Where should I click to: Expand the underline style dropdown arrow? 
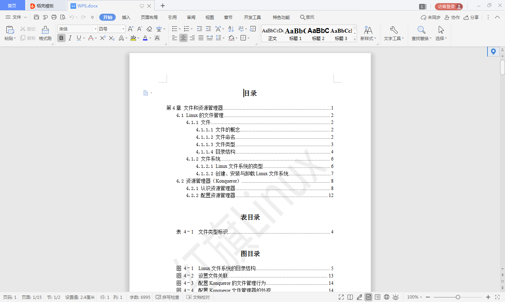[84, 38]
